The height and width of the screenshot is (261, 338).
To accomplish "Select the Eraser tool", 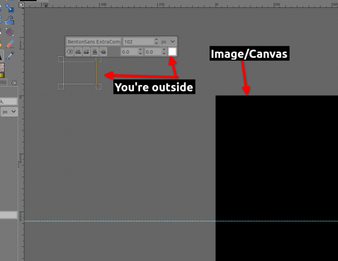I will pyautogui.click(x=10, y=44).
